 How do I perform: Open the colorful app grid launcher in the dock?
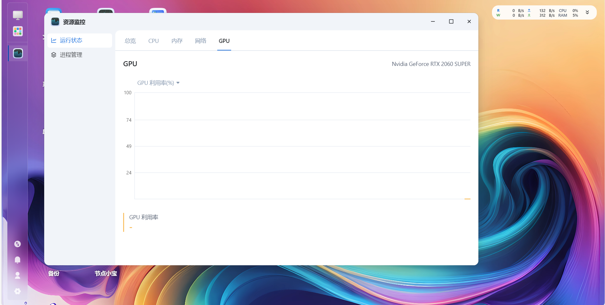click(18, 31)
